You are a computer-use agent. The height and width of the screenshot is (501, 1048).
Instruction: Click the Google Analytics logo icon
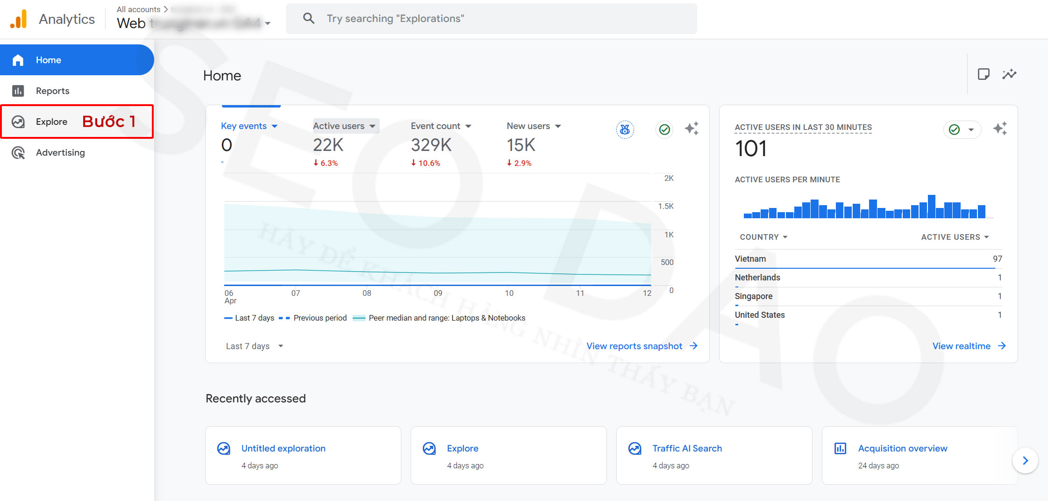point(19,19)
